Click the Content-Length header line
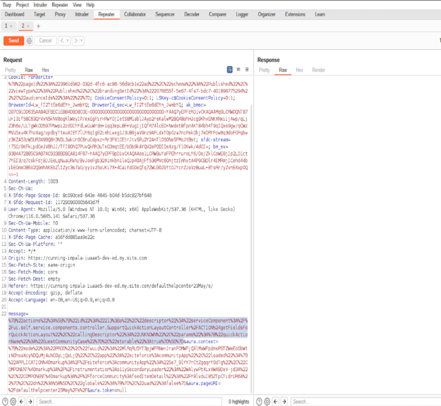This screenshot has height=406, width=441. point(33,181)
